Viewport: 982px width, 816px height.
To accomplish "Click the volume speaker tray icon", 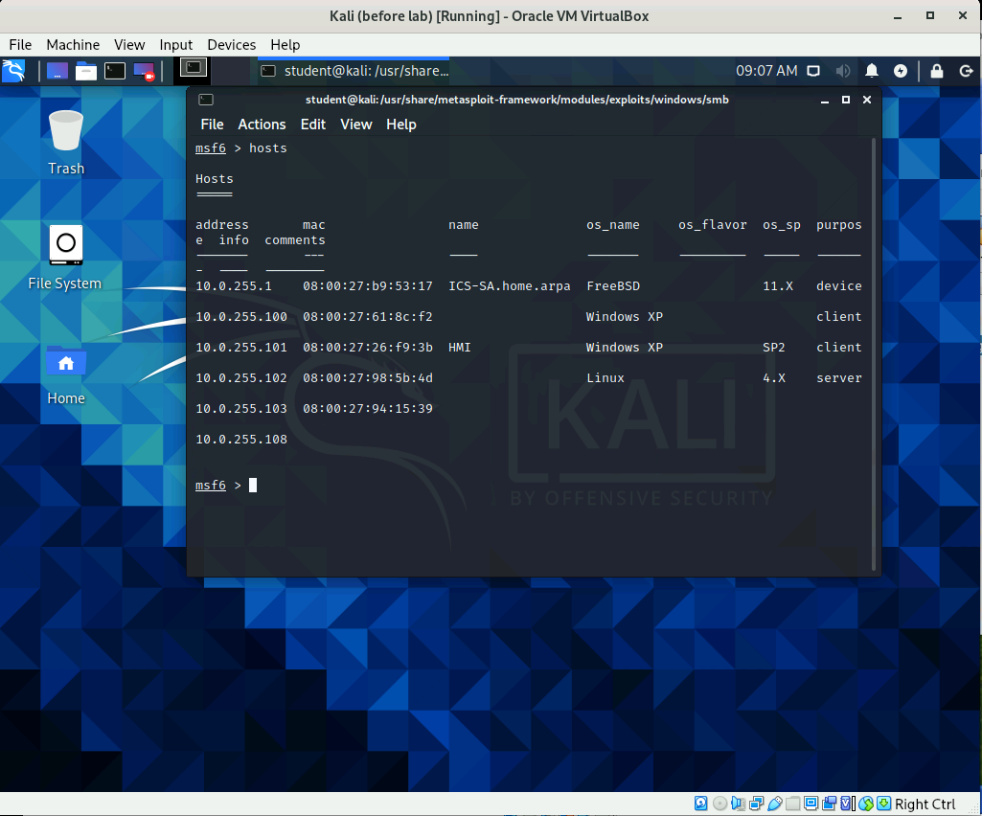I will click(842, 71).
